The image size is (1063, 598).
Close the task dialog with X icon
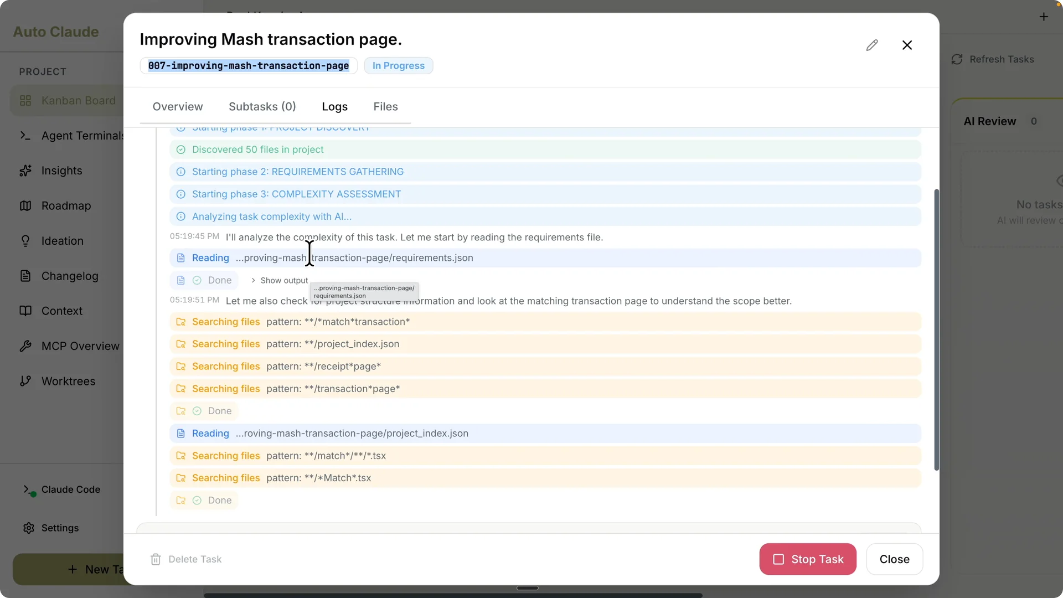(x=907, y=45)
